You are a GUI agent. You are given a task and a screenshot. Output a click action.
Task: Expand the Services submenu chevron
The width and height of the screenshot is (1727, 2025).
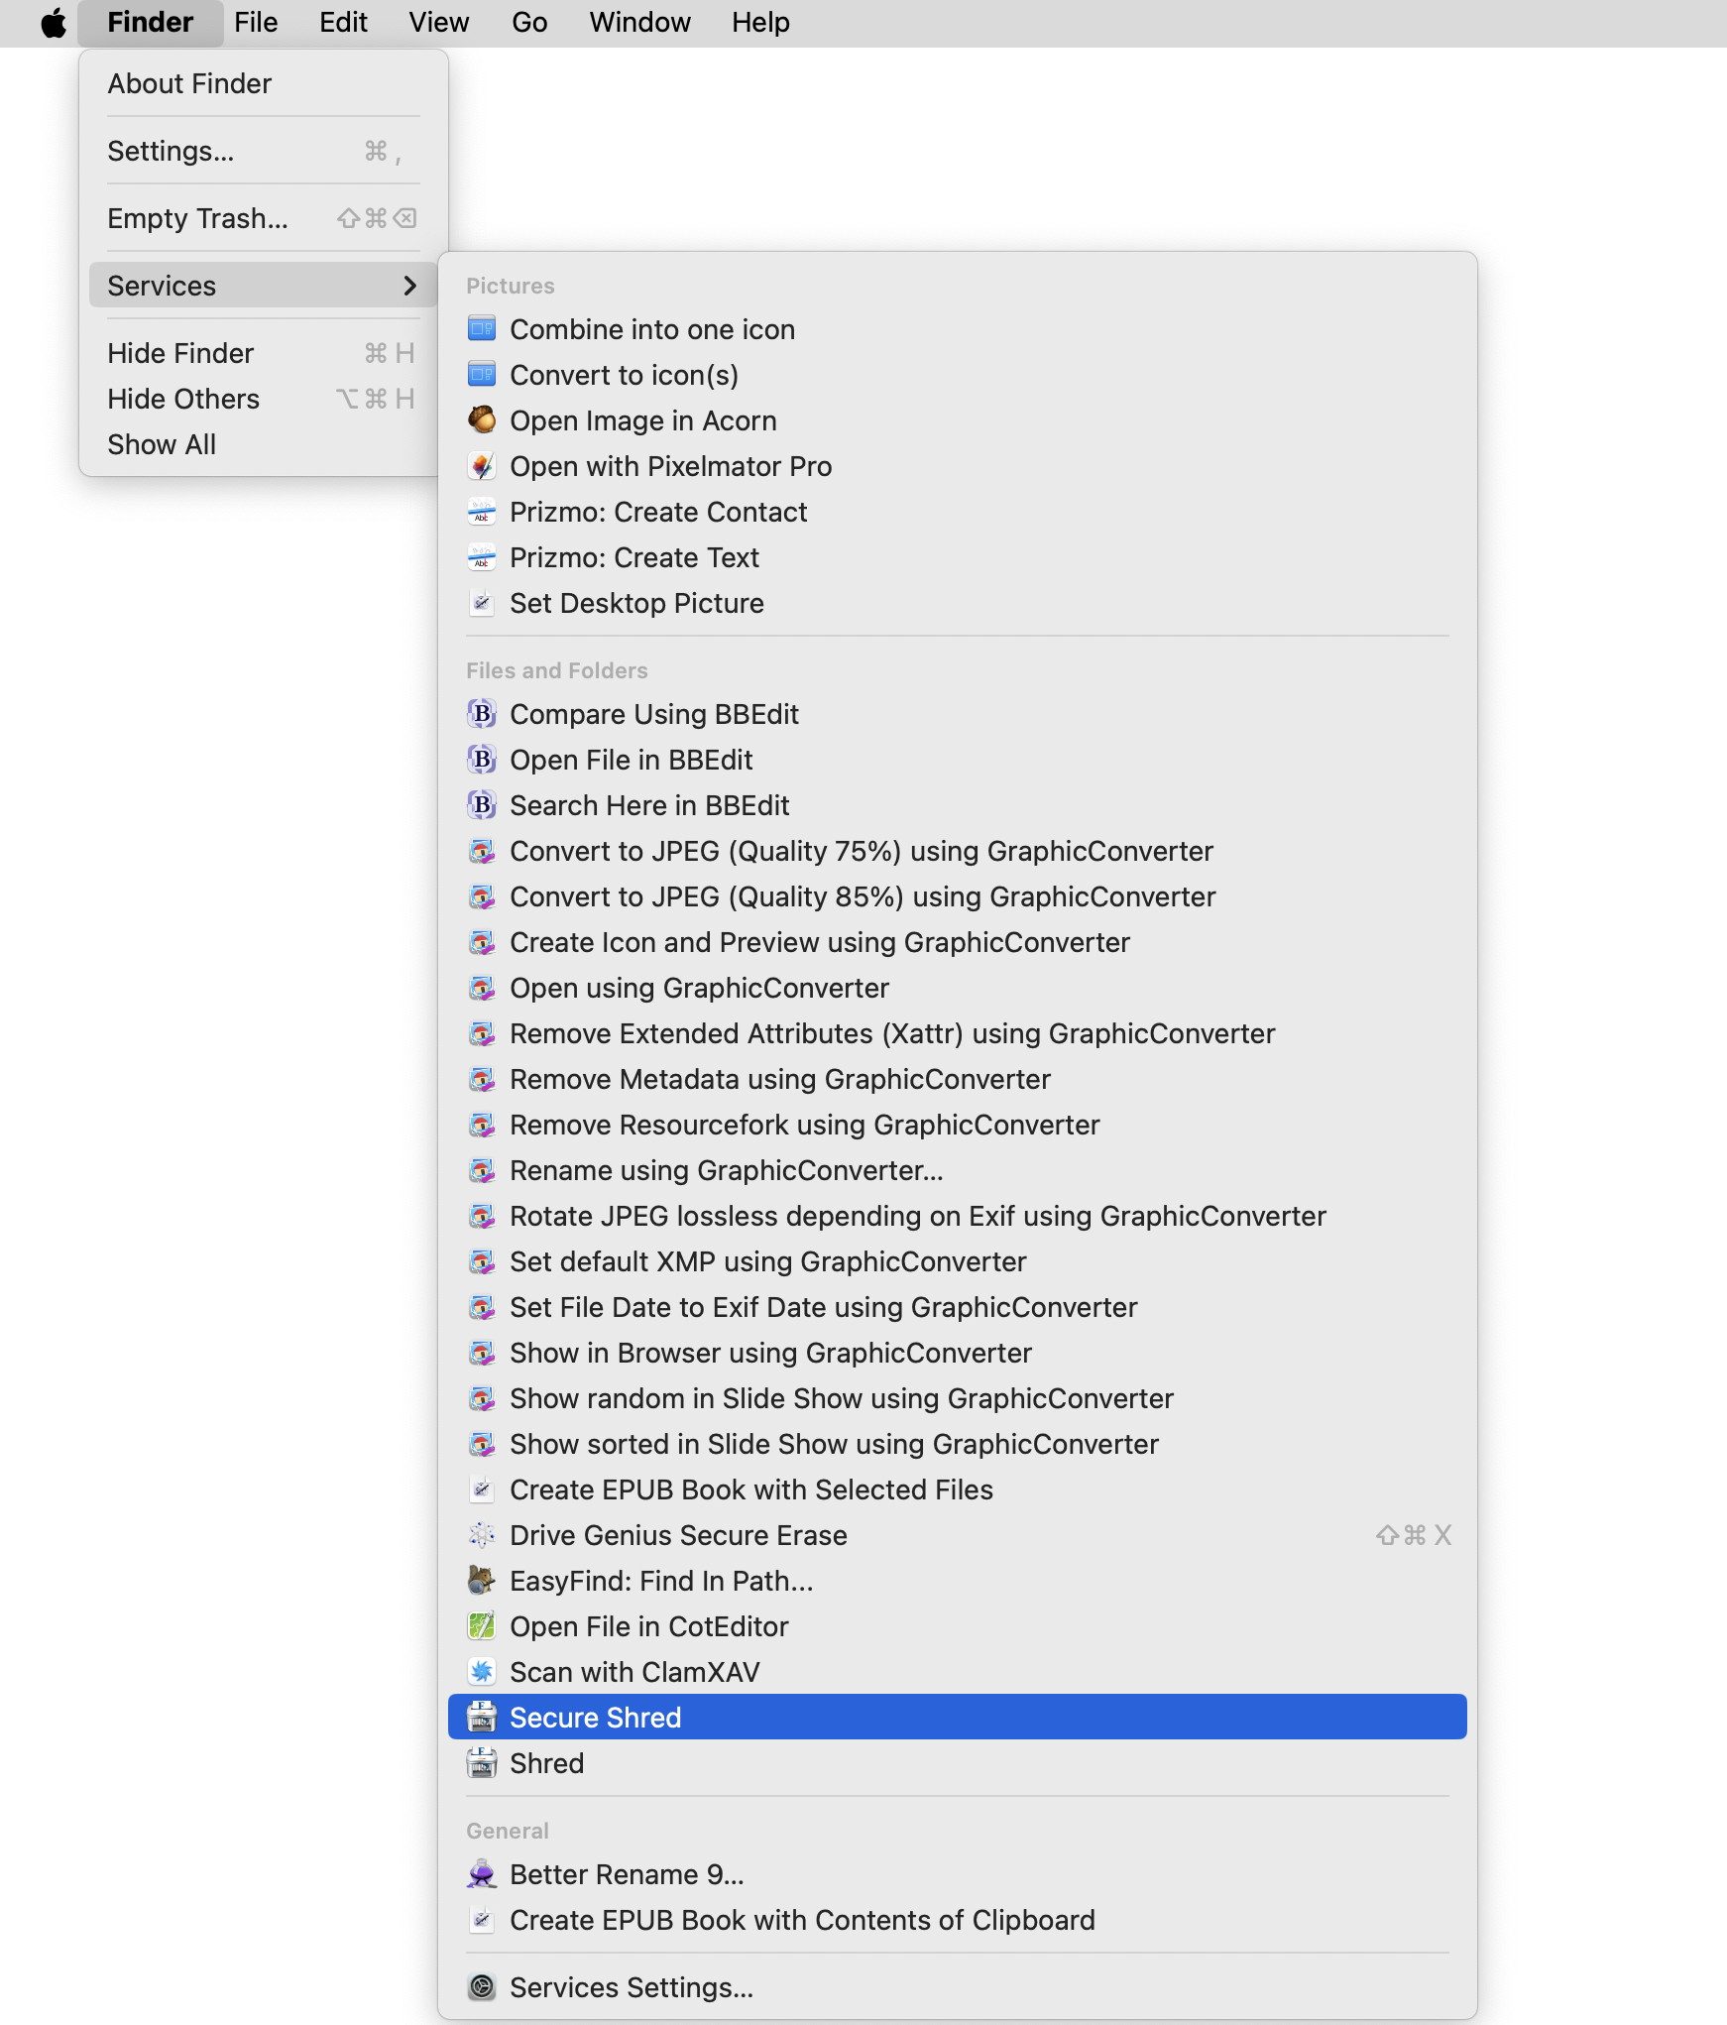(x=409, y=286)
